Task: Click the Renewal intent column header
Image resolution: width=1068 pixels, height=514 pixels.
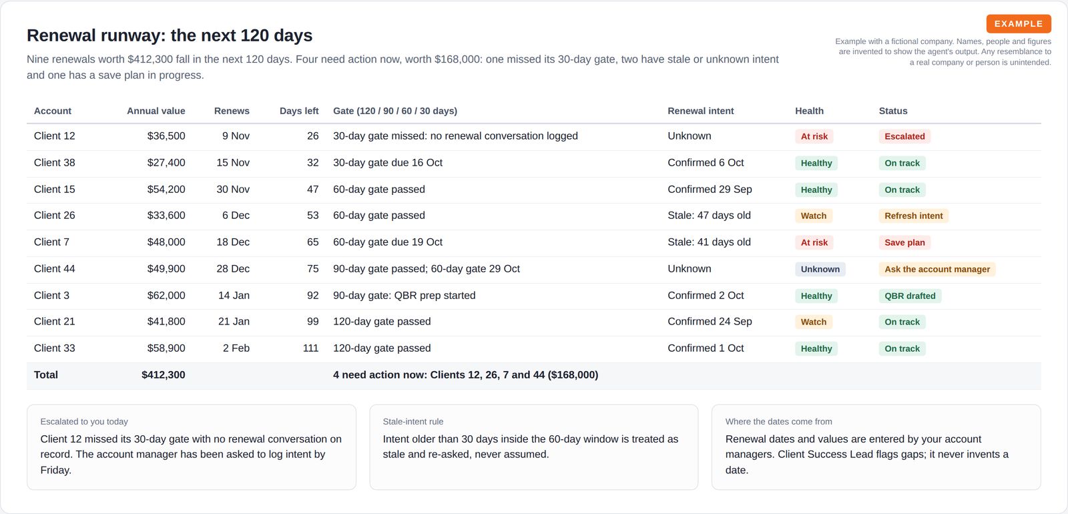Action: click(x=700, y=111)
